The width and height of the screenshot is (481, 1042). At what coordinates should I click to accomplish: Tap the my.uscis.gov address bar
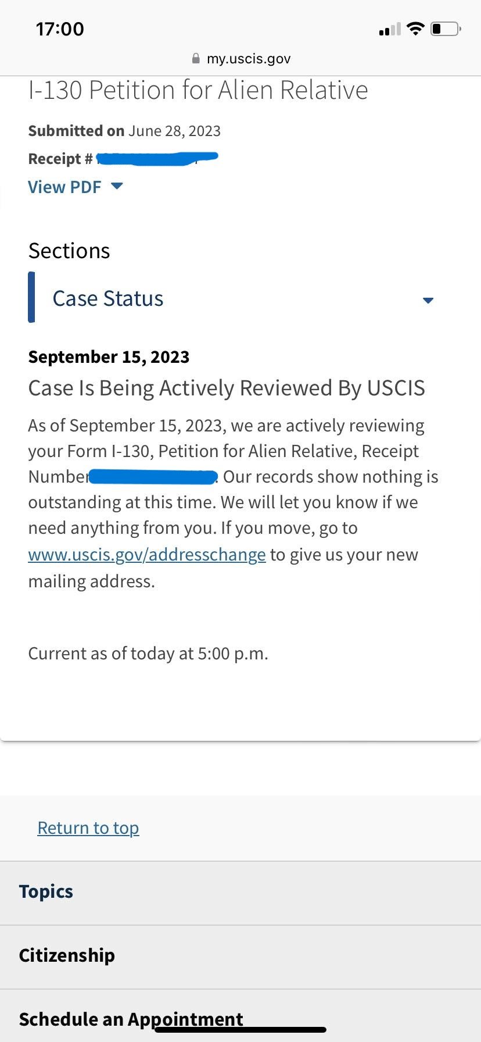(240, 59)
